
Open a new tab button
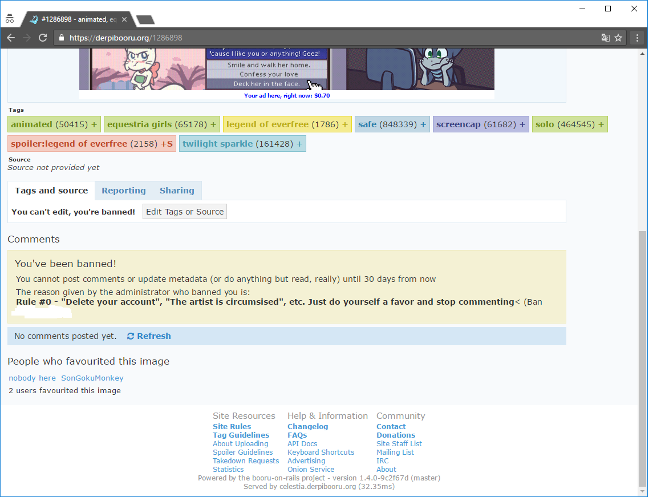click(x=145, y=20)
